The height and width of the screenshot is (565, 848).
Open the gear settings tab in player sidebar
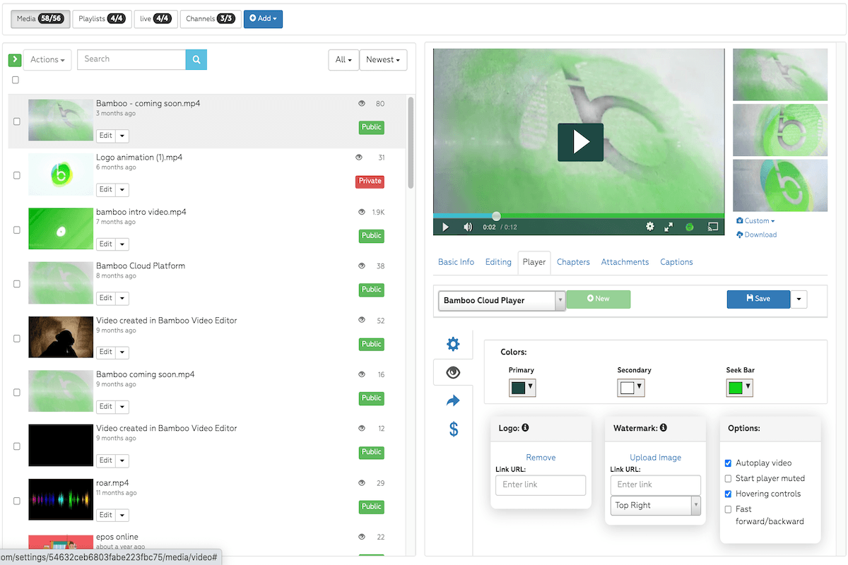coord(453,344)
